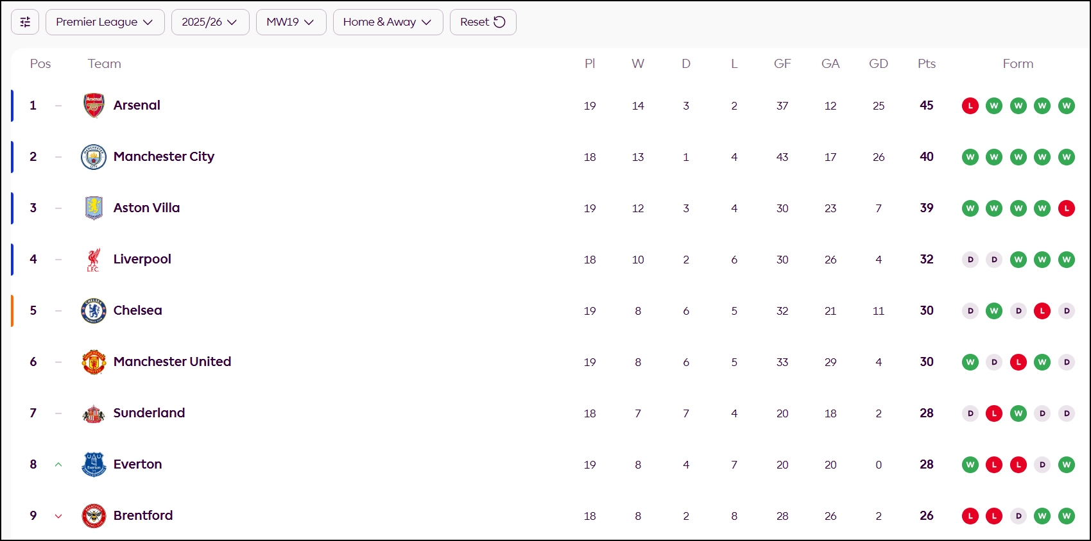Click the GD column header
Viewport: 1091px width, 541px height.
click(x=878, y=63)
